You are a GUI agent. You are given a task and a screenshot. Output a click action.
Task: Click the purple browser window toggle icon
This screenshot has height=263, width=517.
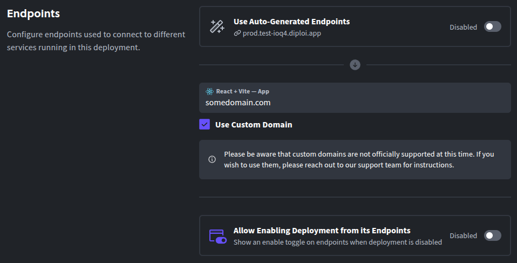tap(218, 237)
